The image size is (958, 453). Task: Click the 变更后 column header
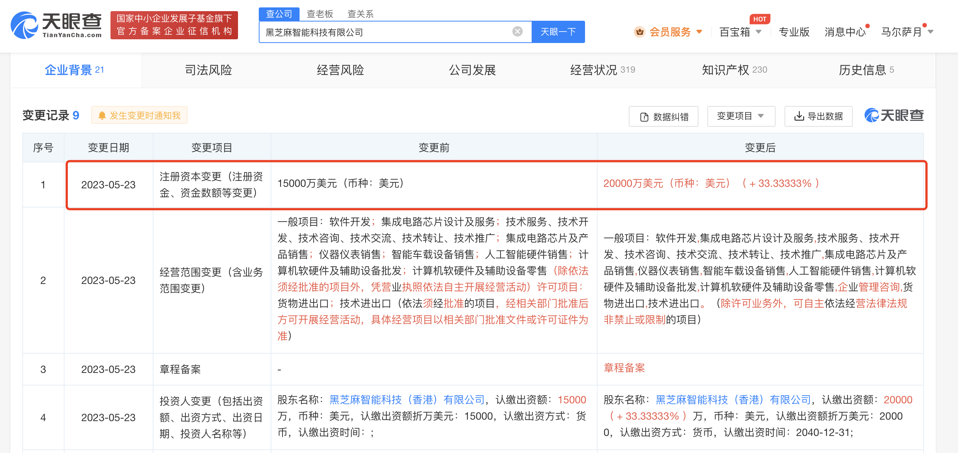(x=760, y=148)
